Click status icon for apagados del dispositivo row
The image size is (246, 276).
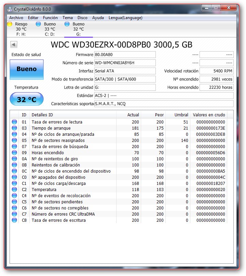[14, 177]
